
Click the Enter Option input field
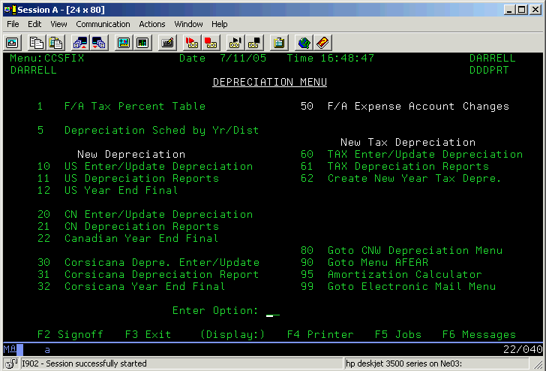click(273, 311)
